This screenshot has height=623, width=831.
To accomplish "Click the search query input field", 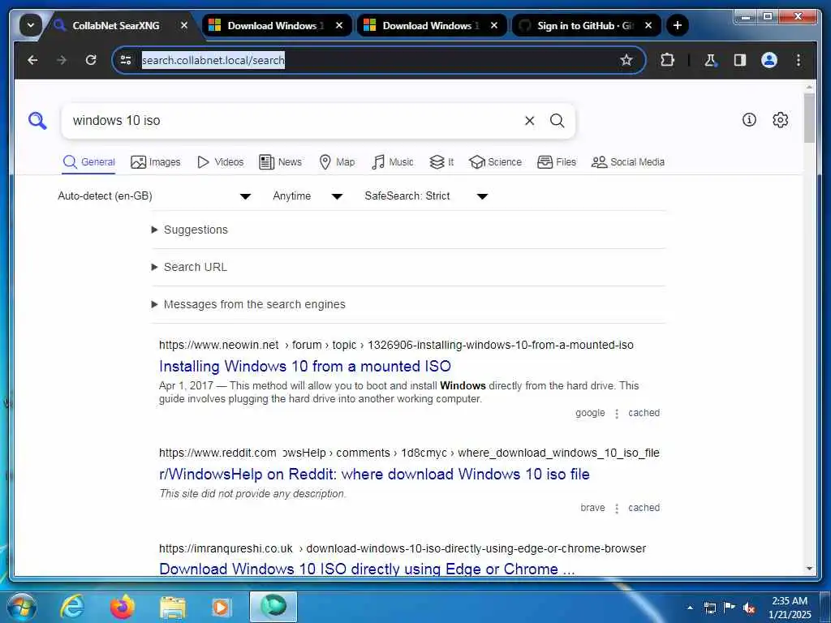I will tap(294, 121).
